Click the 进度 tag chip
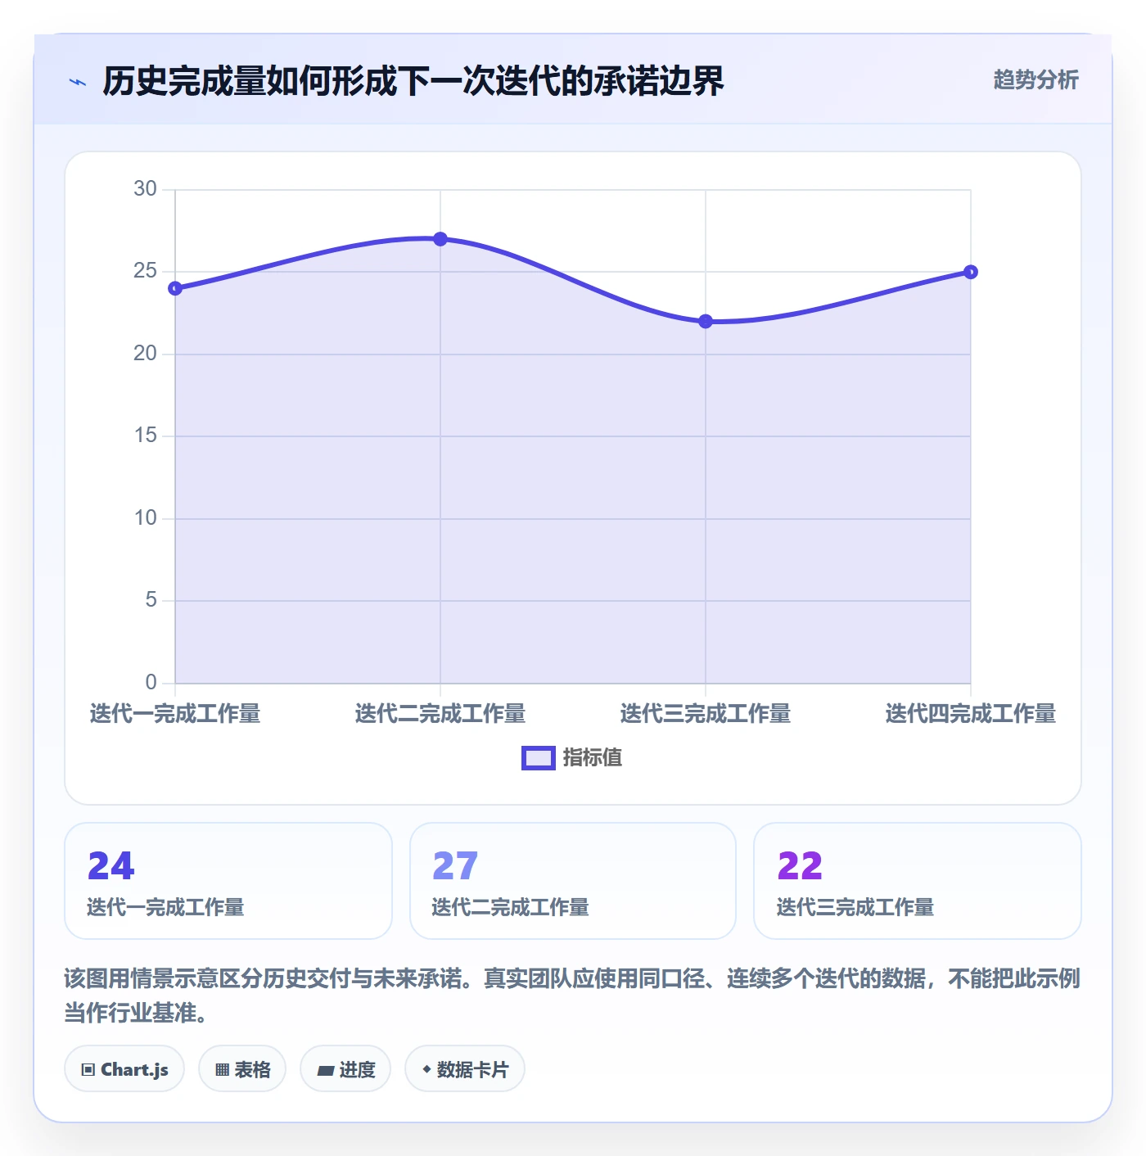This screenshot has width=1146, height=1156. (345, 1069)
